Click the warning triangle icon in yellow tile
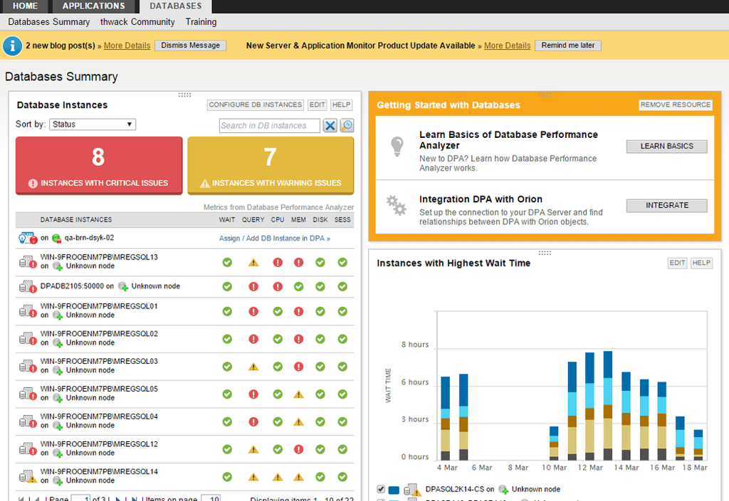The height and width of the screenshot is (501, 729). click(x=204, y=183)
